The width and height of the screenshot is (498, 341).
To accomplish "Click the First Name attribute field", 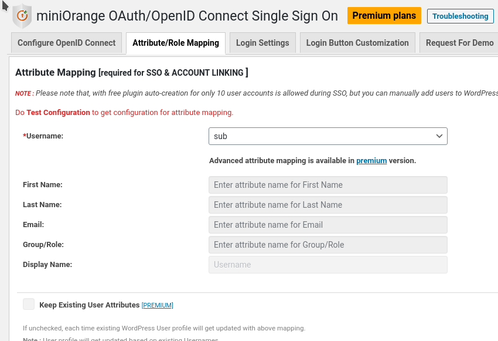I will point(328,185).
